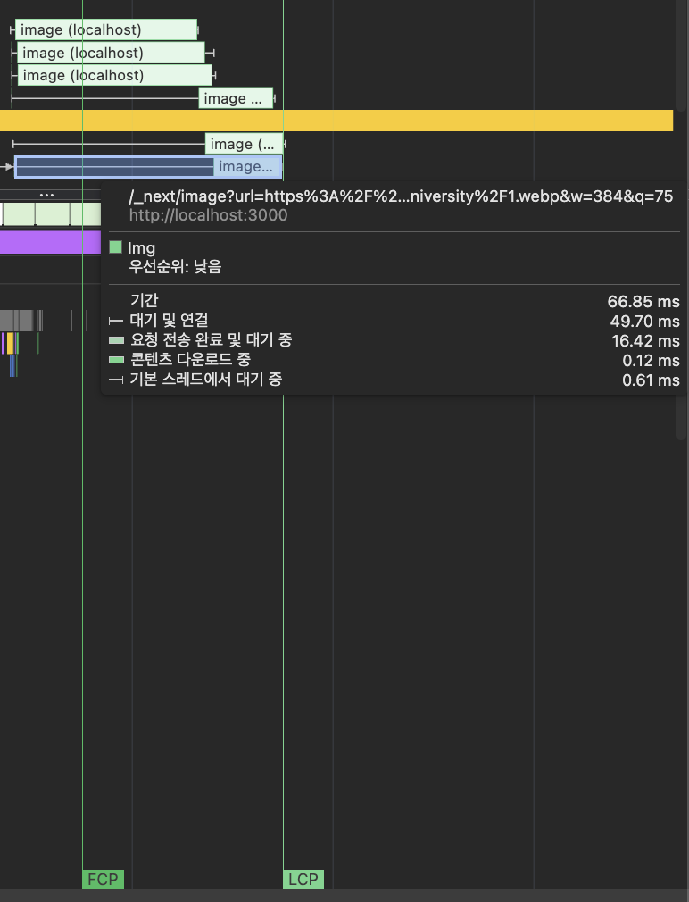
Task: Click the second image (localhost) request bar
Action: point(111,53)
